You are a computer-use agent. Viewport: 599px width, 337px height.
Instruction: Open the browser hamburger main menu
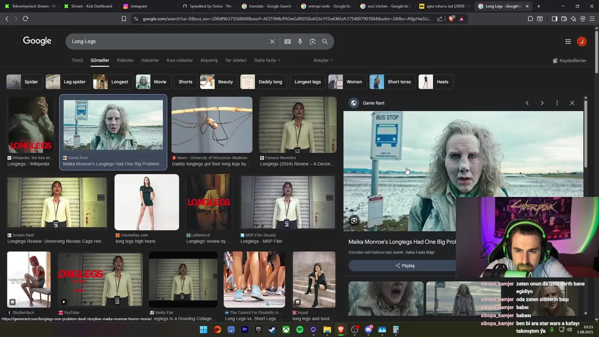[x=592, y=19]
